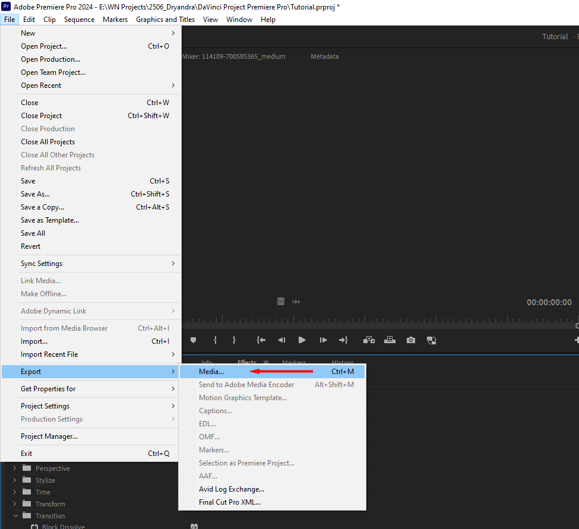This screenshot has width=579, height=529.
Task: Click the Step Forward one frame icon
Action: (323, 340)
